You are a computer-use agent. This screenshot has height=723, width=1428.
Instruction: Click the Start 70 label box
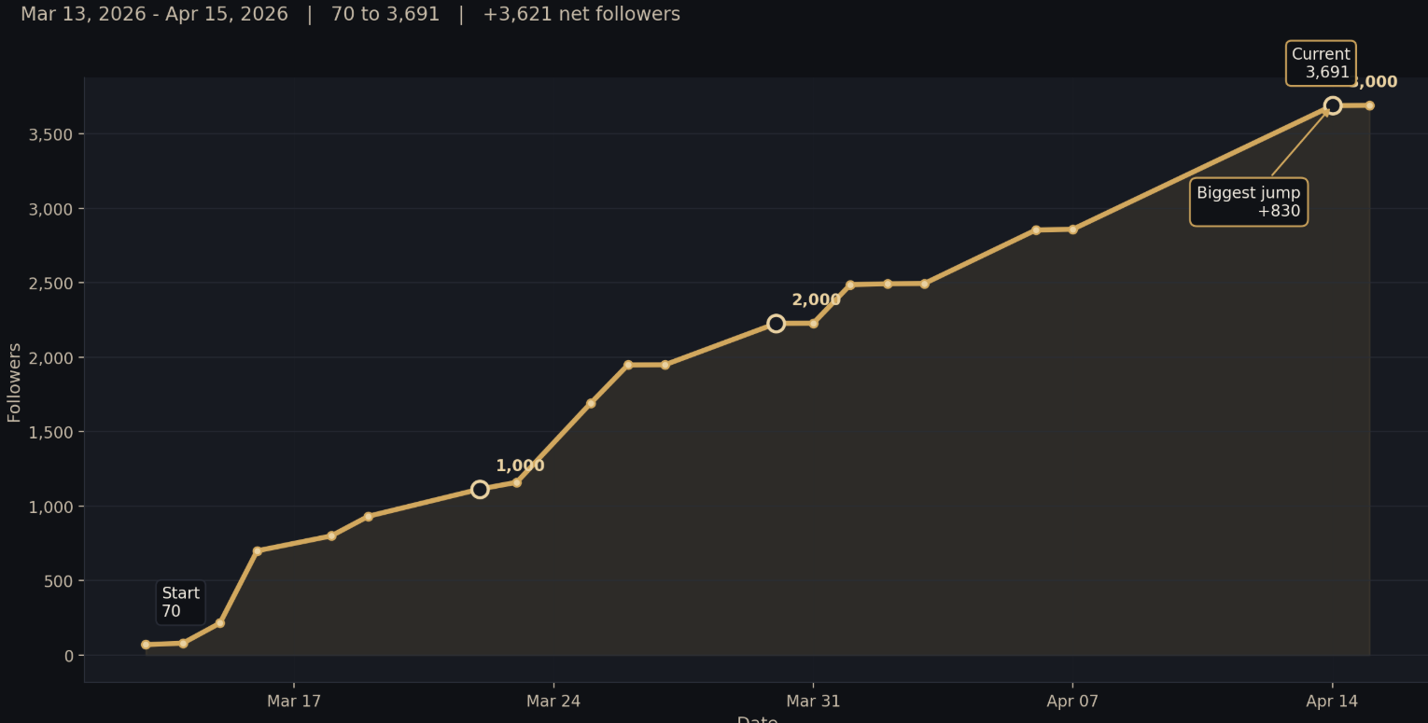click(180, 603)
